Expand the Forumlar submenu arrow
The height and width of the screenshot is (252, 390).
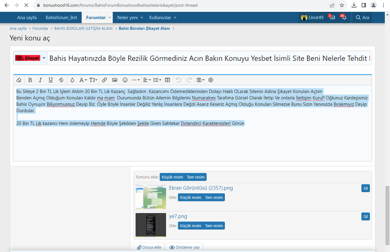click(x=110, y=18)
